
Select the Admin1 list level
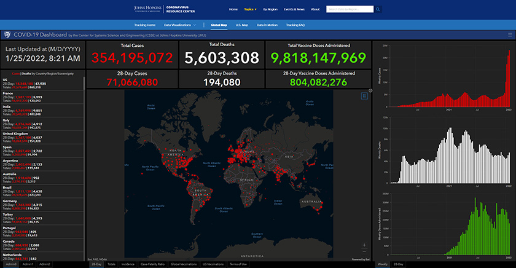point(29,264)
